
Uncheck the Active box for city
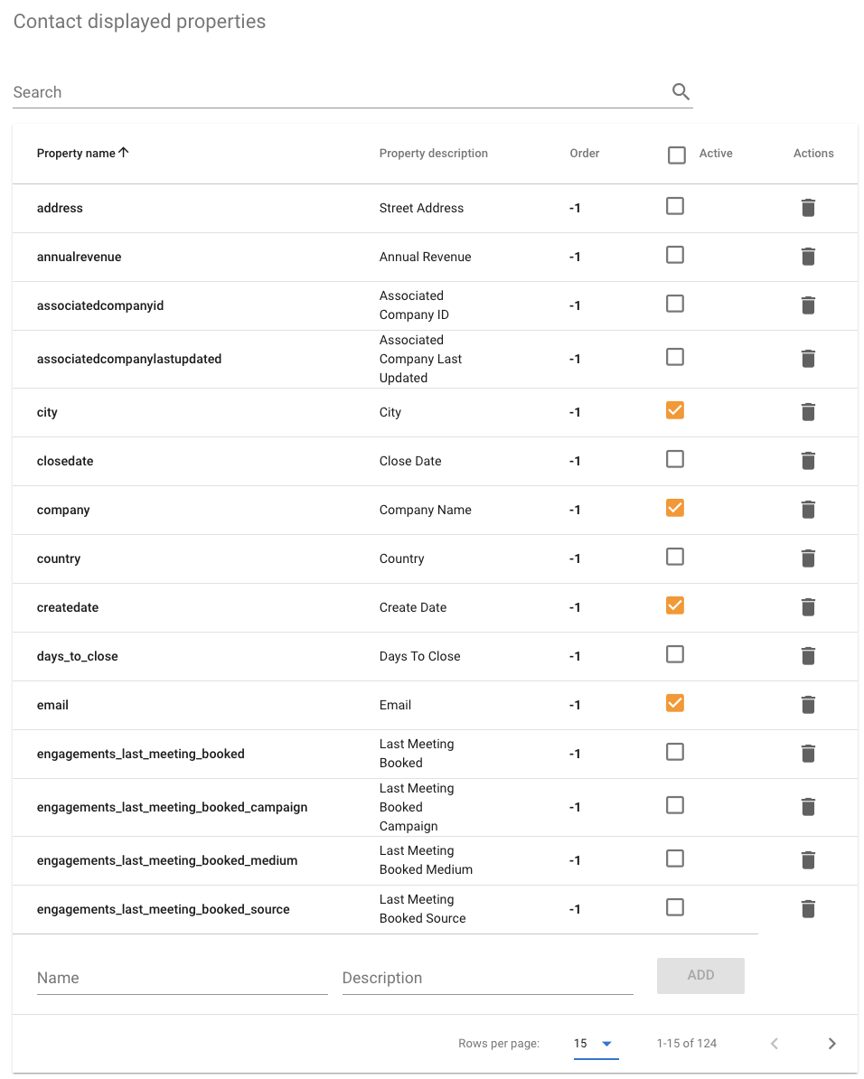click(674, 410)
